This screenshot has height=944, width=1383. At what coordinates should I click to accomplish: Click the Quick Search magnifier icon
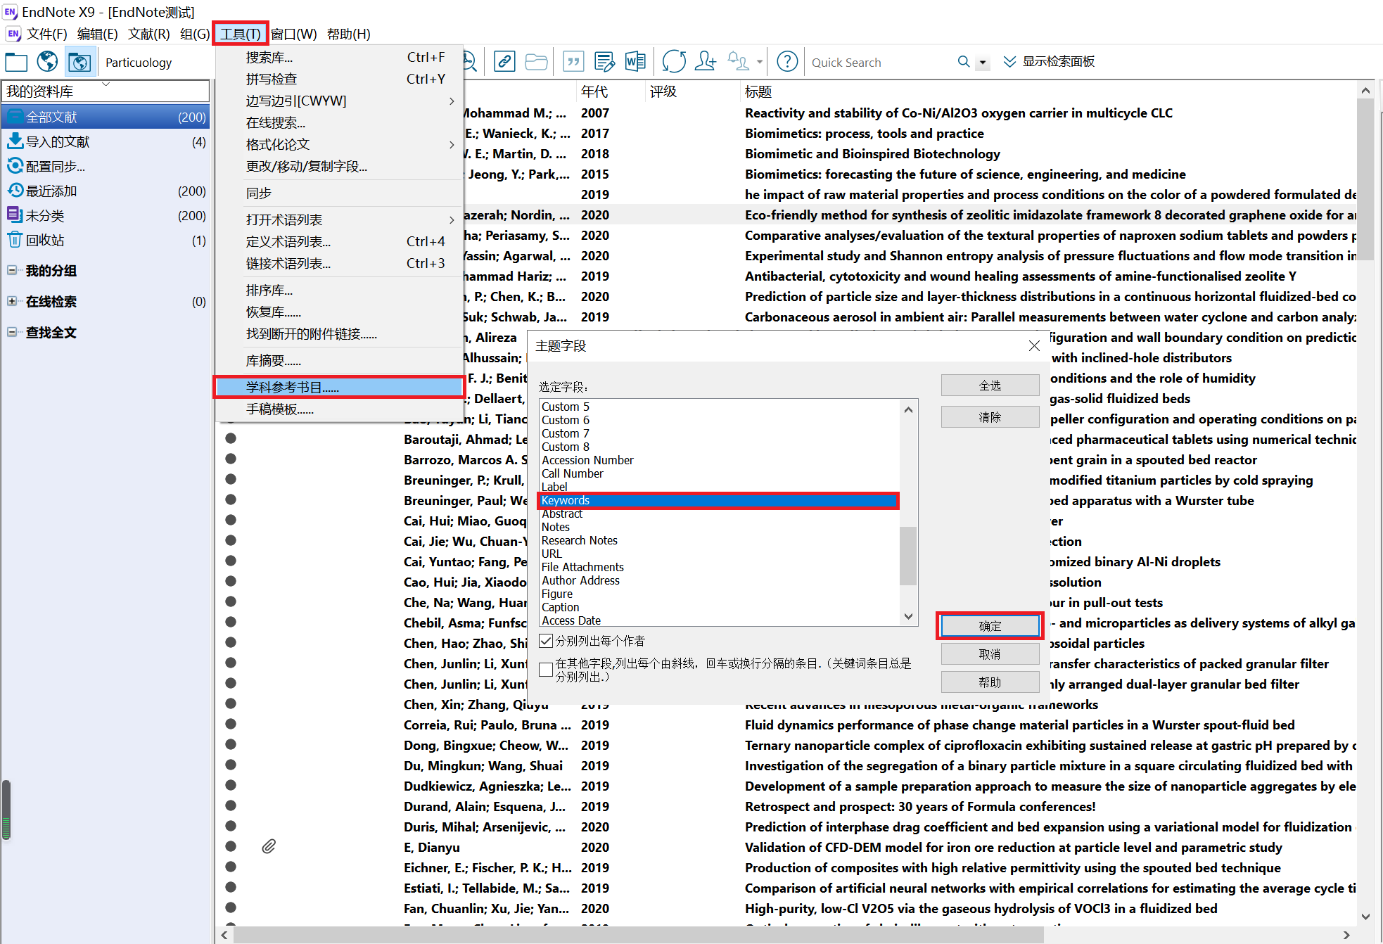pos(963,62)
